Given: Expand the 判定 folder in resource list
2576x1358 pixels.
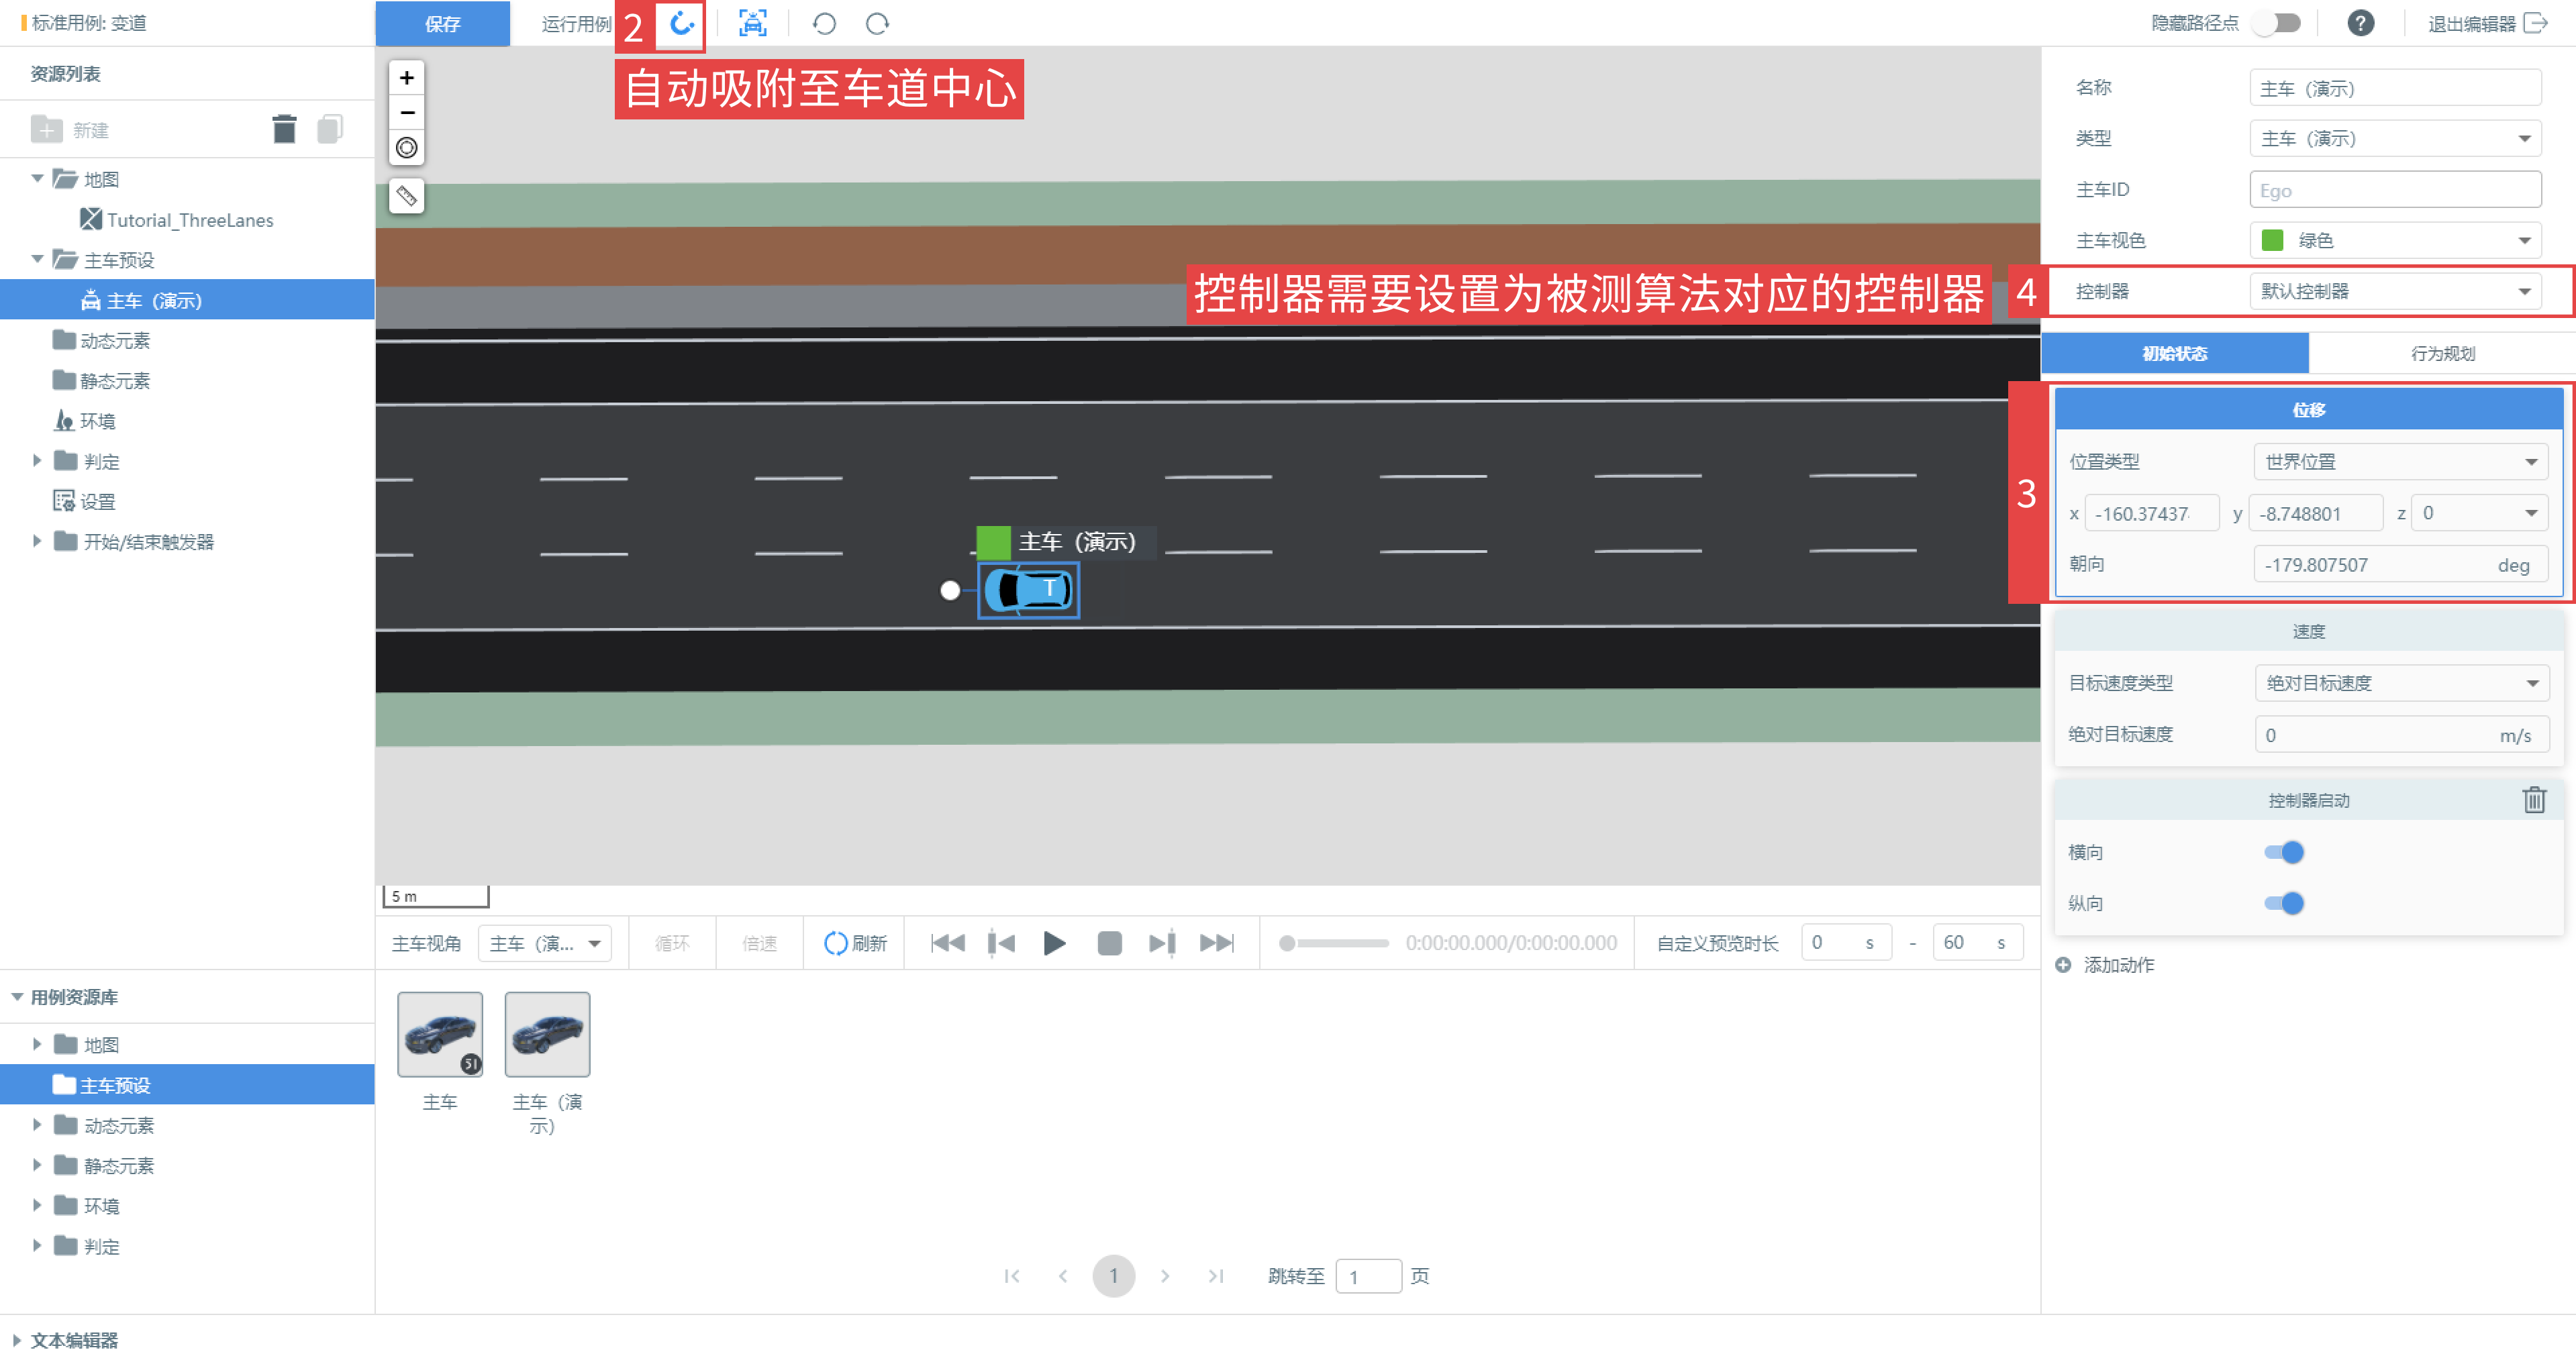Looking at the screenshot, I should pyautogui.click(x=37, y=461).
